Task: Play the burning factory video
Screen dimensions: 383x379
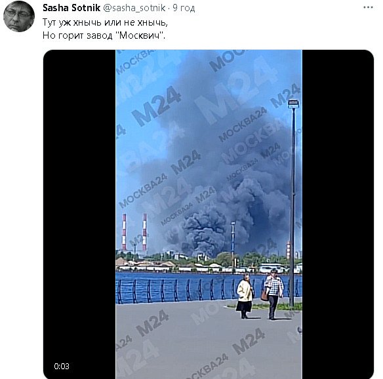Action: [209, 214]
